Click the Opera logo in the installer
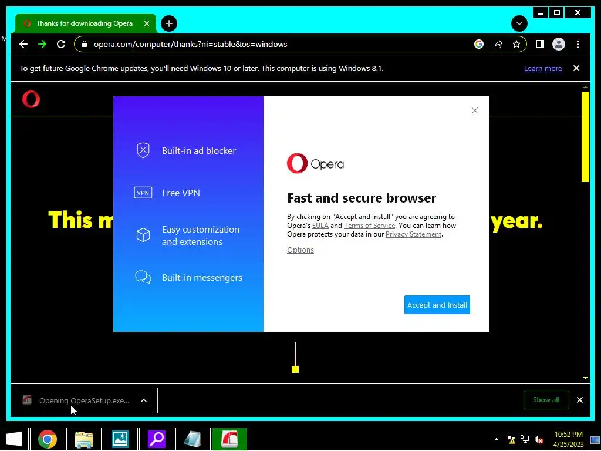The height and width of the screenshot is (451, 601). pos(315,163)
